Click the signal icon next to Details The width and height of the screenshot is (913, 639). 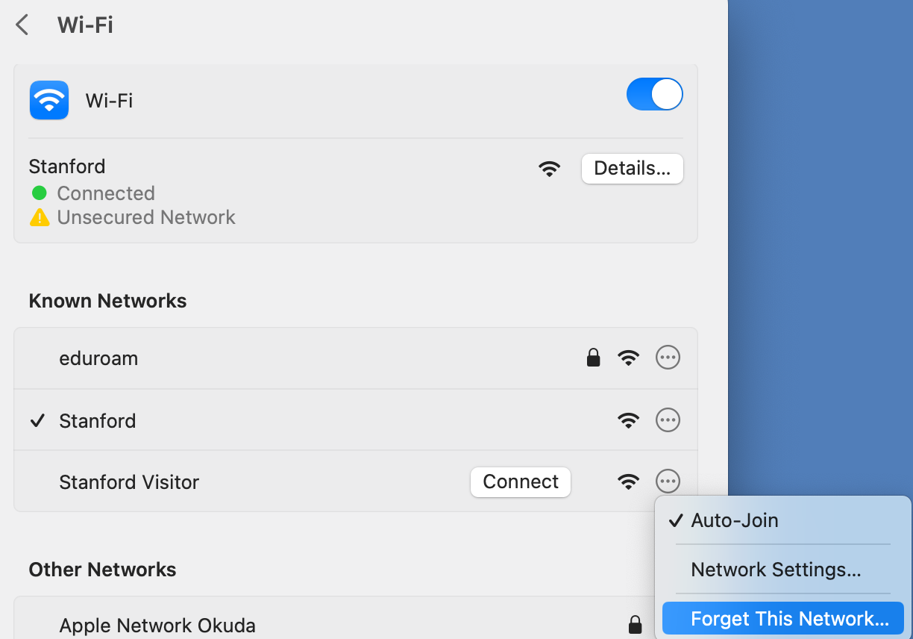pyautogui.click(x=549, y=169)
